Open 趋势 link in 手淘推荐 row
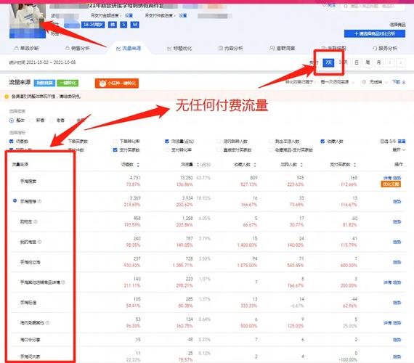414x363 pixels. point(397,202)
